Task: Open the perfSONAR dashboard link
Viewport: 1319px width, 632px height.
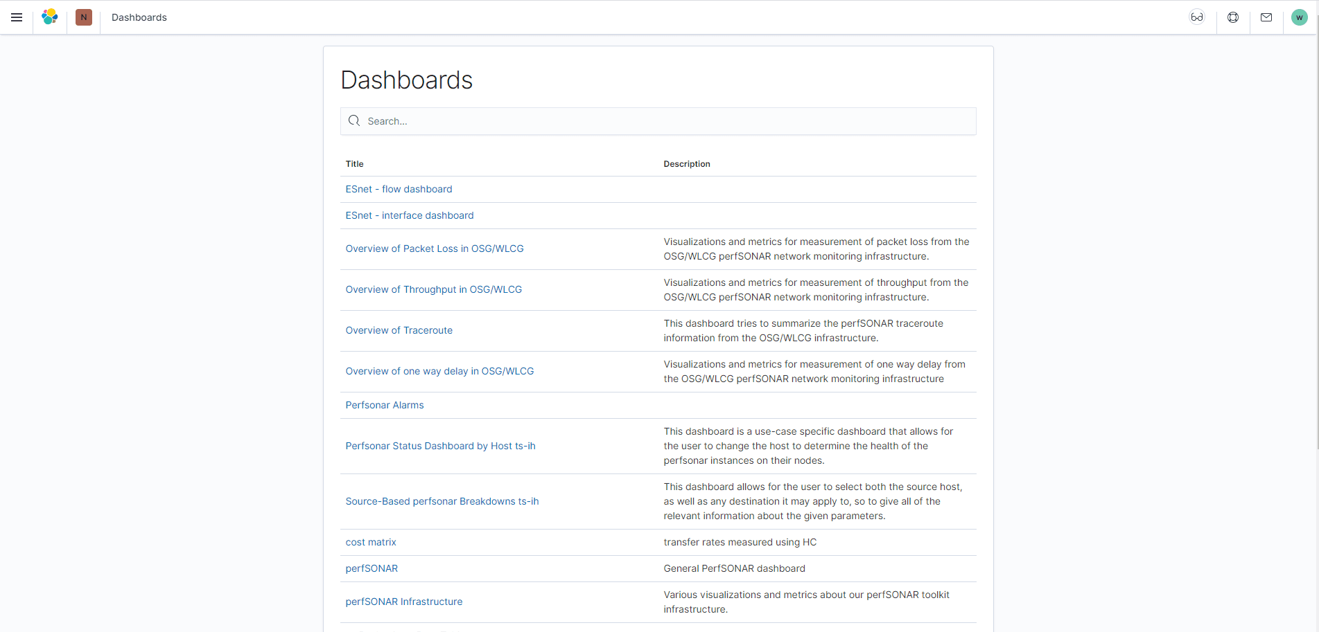Action: (x=372, y=568)
